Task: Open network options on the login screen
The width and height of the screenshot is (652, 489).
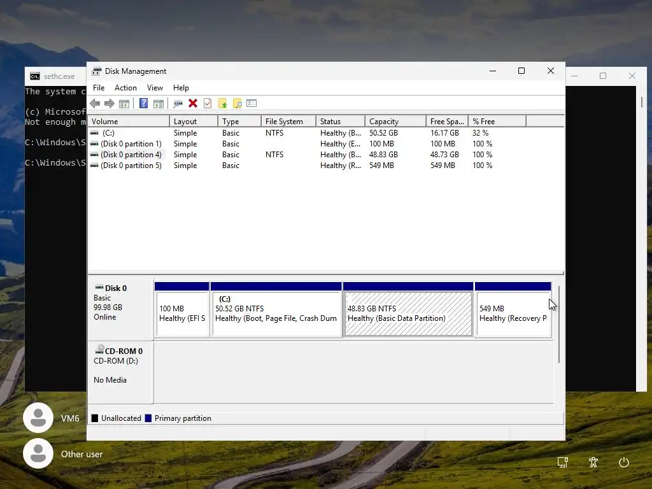Action: tap(563, 462)
